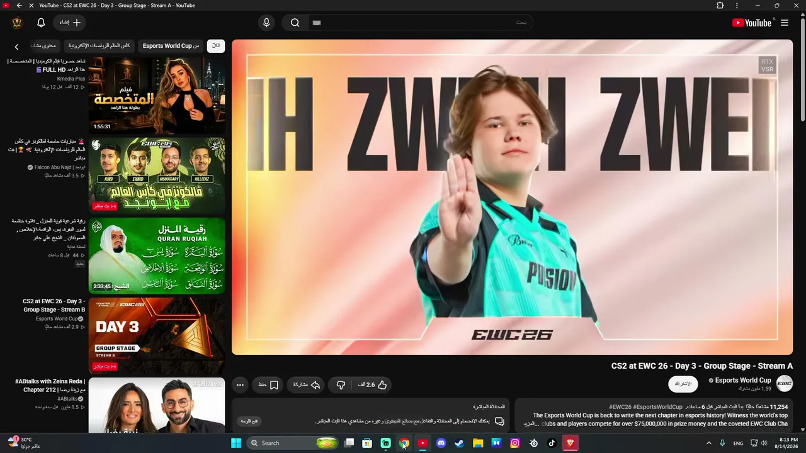Screen dimensions: 806x453
Task: Go back with the title bar arrow
Action: (19, 5)
